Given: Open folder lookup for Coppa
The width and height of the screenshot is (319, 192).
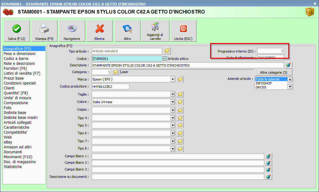Looking at the screenshot, I should click(180, 110).
